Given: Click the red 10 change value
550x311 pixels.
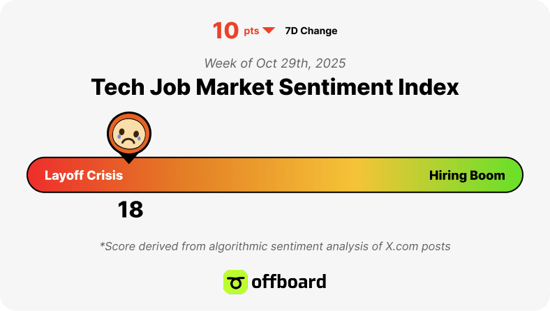Looking at the screenshot, I should 225,31.
